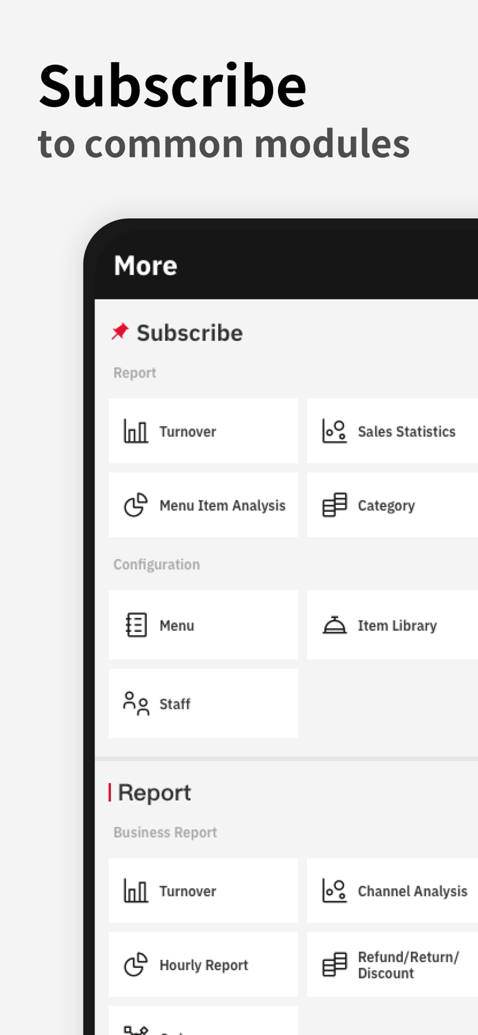Open the Hourly Report tile
Screen dimensions: 478x1035
(x=203, y=964)
